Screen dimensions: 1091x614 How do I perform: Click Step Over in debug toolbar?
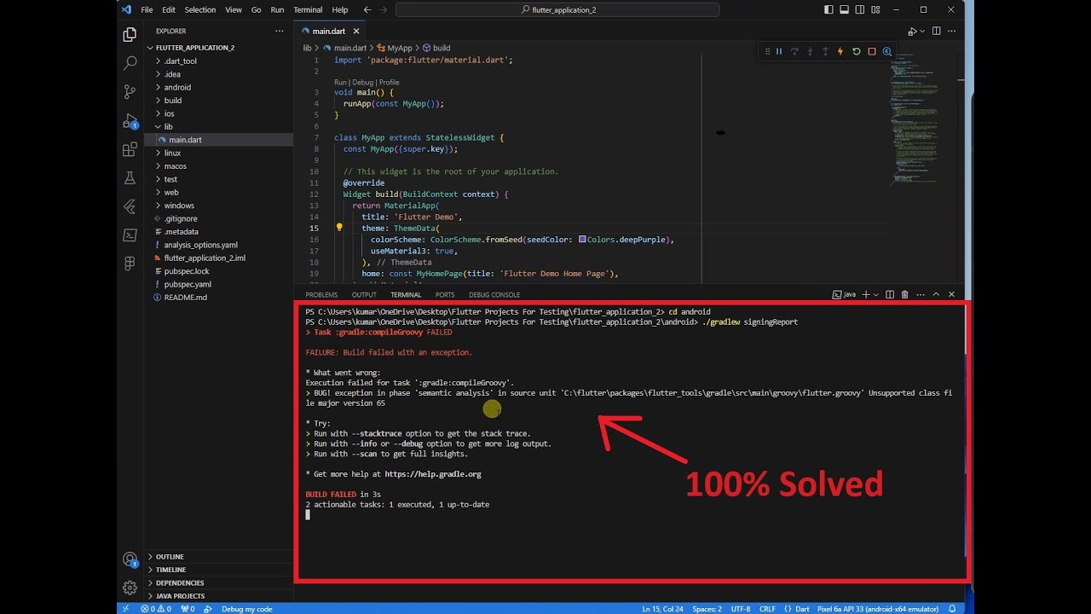click(x=794, y=51)
